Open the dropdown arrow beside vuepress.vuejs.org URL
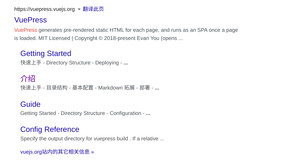 (79, 9)
